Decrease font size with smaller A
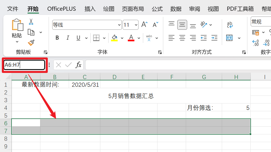271x152 pixels. tap(155, 25)
